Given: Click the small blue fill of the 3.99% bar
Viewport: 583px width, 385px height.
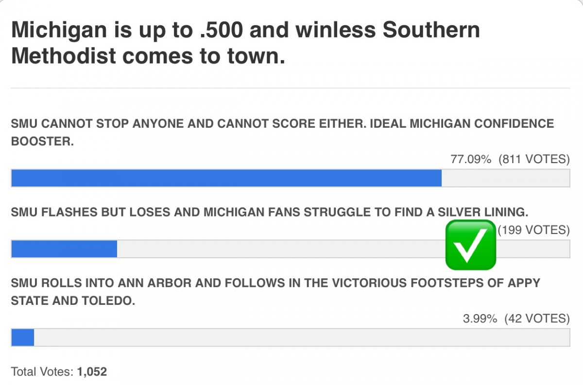Looking at the screenshot, I should click(22, 337).
